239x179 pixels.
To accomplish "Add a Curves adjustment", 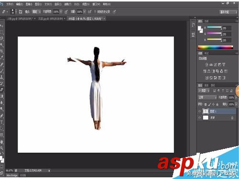I will [x=215, y=64].
